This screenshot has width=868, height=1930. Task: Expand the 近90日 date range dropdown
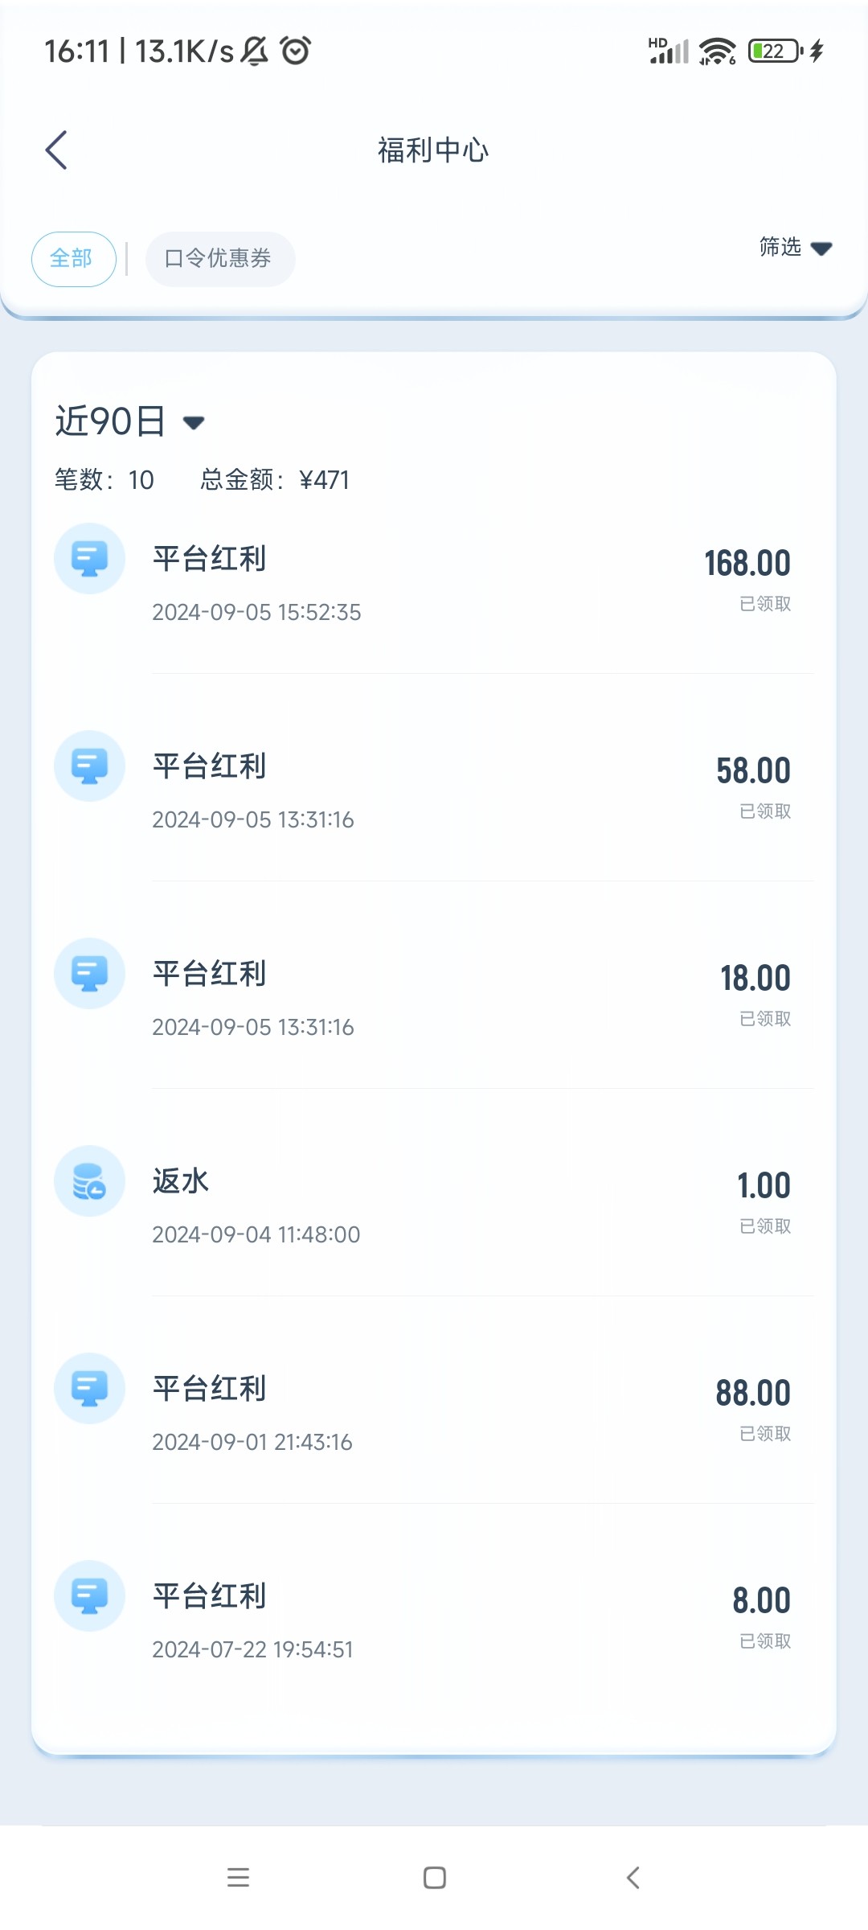[x=111, y=421]
